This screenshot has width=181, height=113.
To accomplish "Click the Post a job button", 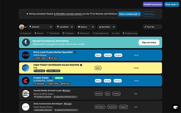I will click(x=172, y=5).
